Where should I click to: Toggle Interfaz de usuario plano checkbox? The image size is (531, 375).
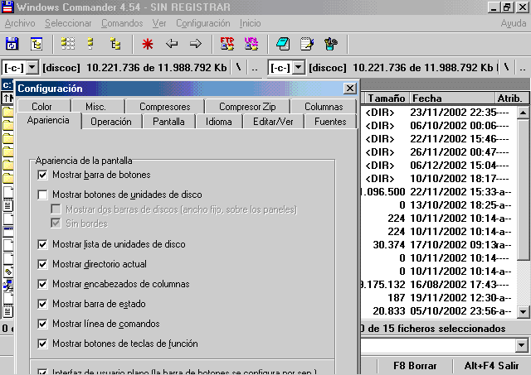(42, 372)
